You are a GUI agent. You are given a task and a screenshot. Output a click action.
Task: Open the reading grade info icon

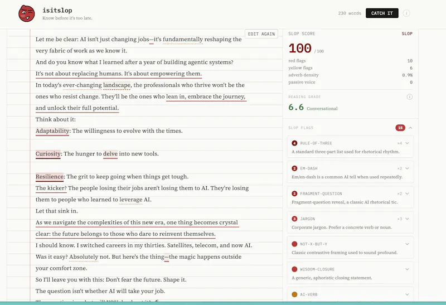[409, 96]
